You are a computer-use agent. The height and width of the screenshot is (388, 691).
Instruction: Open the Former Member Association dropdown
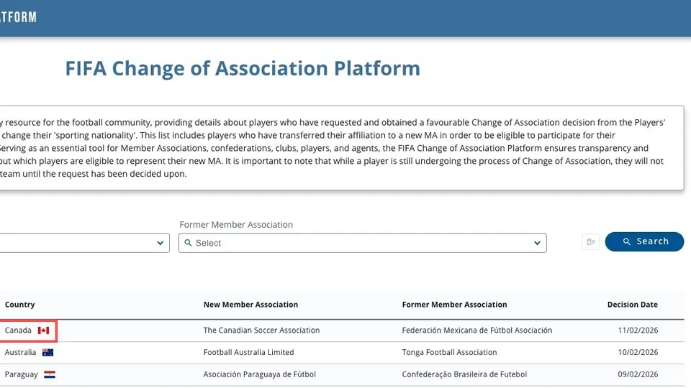point(362,243)
